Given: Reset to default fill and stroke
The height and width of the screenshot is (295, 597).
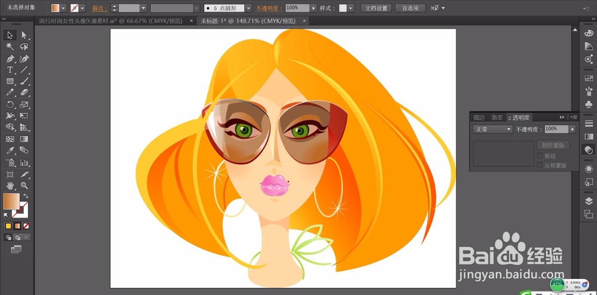Looking at the screenshot, I should point(6,215).
